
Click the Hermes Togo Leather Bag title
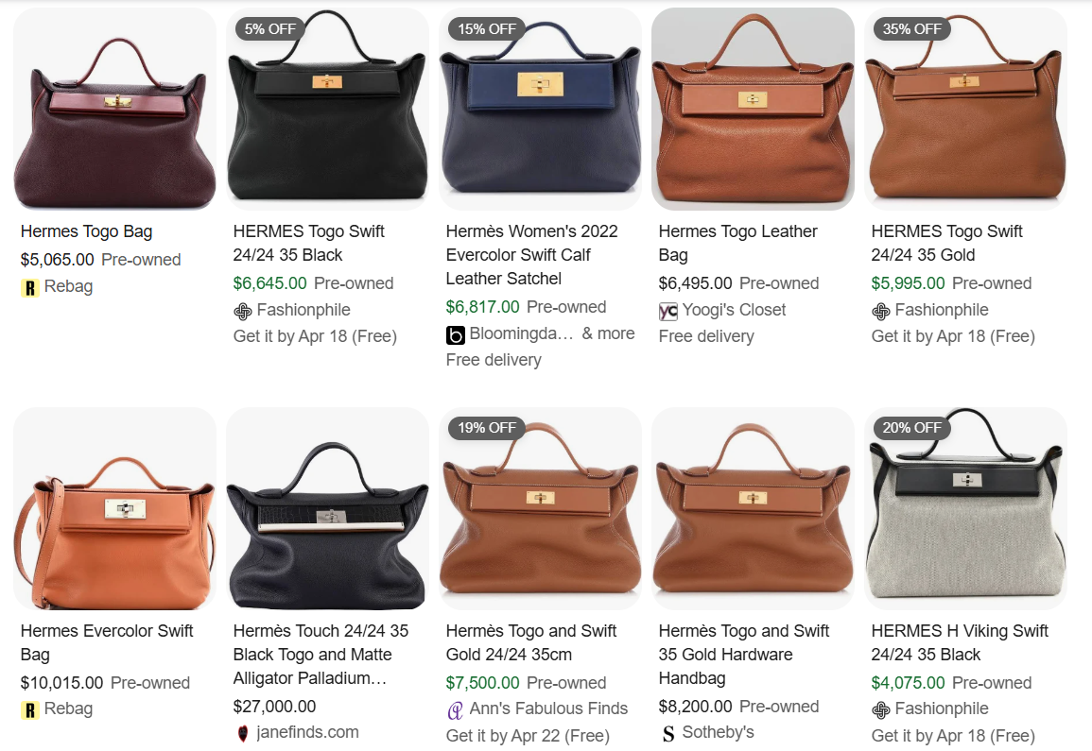tap(737, 243)
